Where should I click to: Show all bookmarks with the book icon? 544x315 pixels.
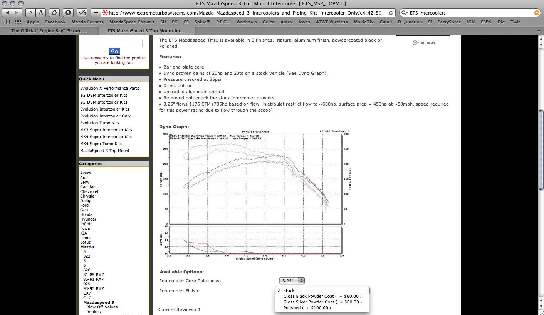coord(6,22)
